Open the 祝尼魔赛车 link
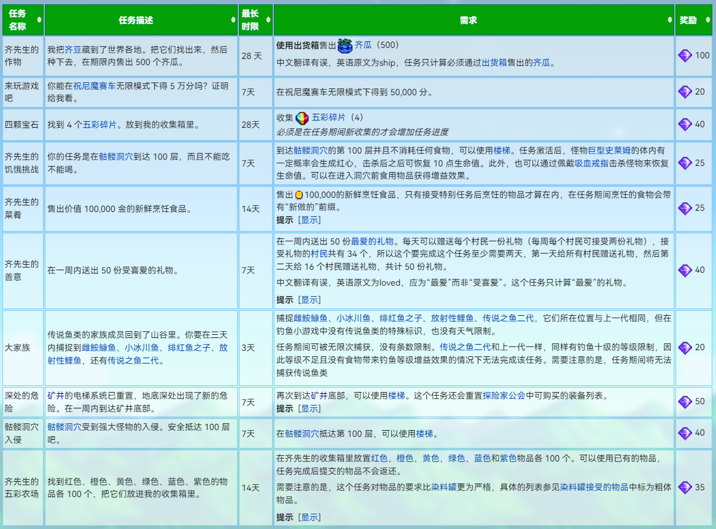Screen dimensions: 716x529 [95, 86]
